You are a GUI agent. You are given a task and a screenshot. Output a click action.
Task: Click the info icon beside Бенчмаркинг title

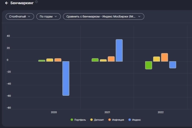pyautogui.click(x=36, y=2)
